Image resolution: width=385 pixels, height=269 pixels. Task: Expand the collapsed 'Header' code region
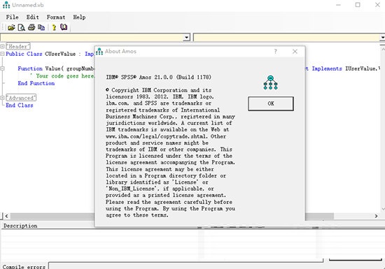(2, 46)
